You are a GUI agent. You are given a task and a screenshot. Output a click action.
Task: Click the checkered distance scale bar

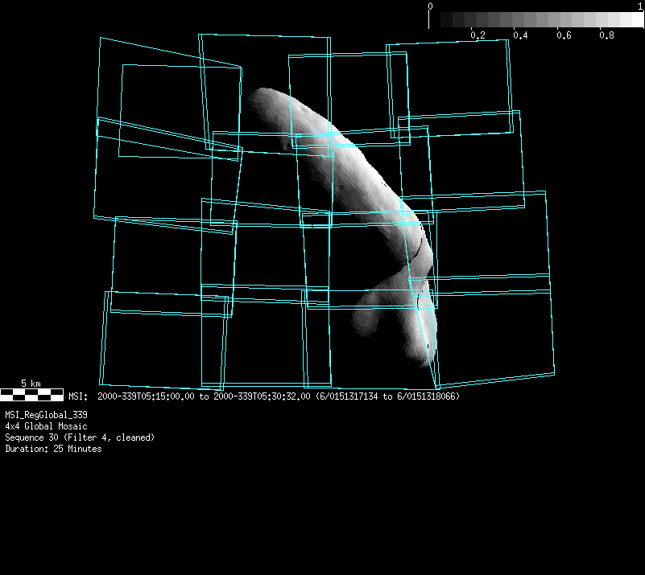(x=31, y=394)
